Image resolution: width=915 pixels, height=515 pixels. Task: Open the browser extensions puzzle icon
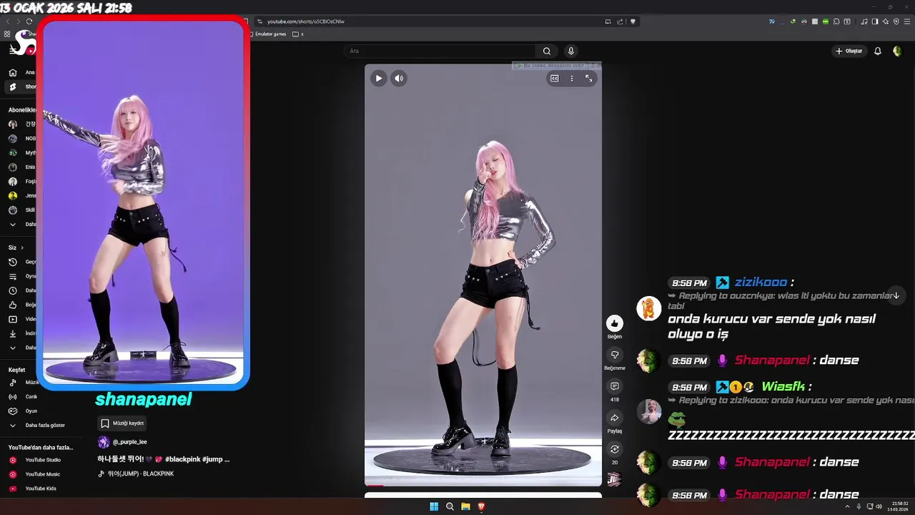tap(836, 21)
